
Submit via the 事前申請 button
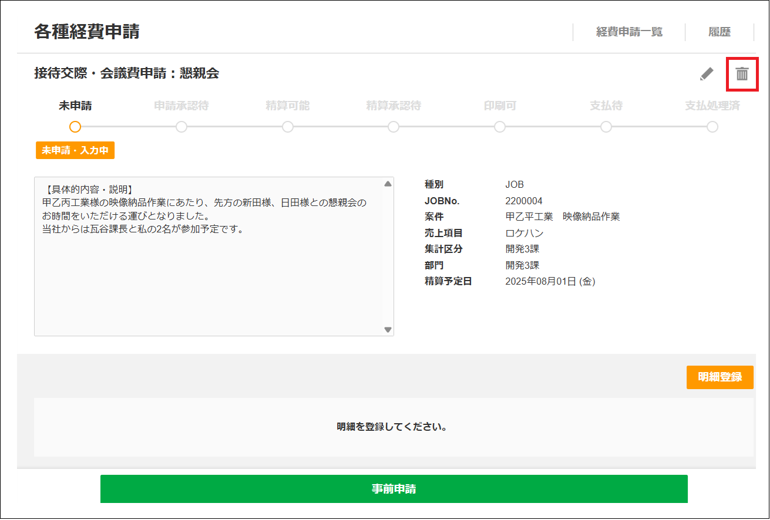[x=394, y=488]
